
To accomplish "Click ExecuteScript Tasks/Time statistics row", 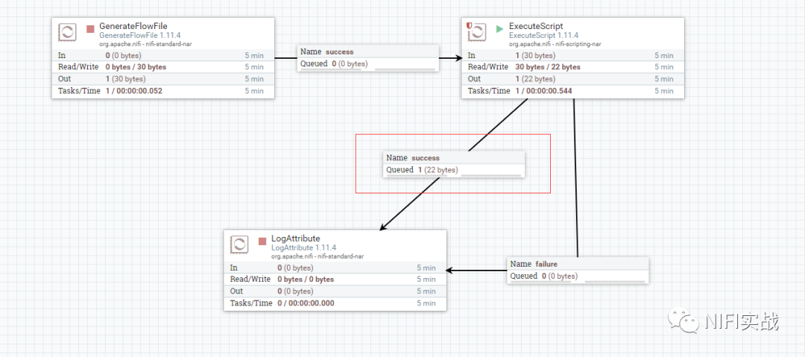I will 572,91.
